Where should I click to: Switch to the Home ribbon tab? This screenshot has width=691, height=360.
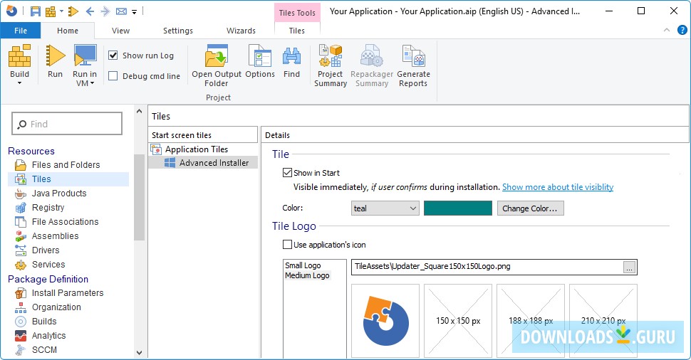click(x=68, y=31)
